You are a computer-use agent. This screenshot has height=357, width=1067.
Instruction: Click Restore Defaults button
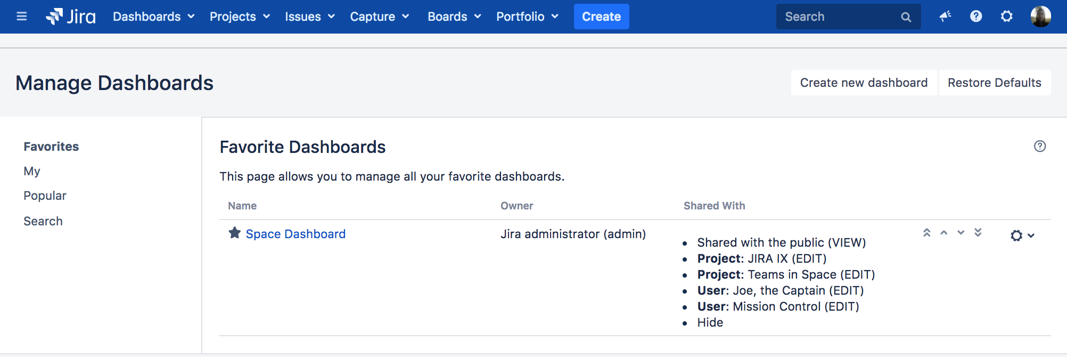(x=995, y=83)
